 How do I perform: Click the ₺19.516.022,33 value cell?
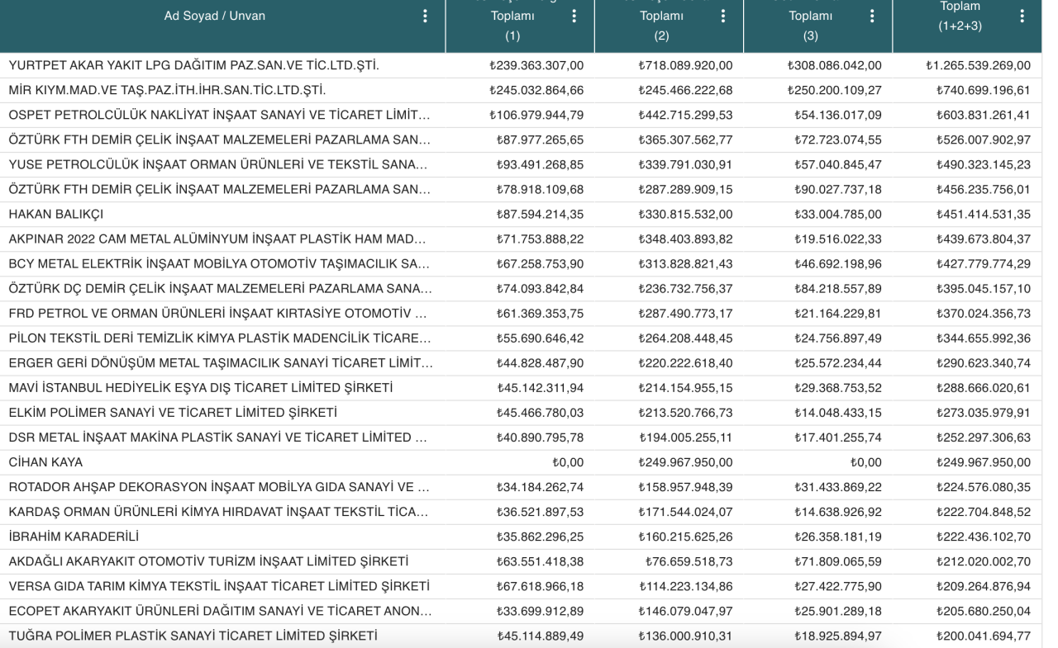tap(837, 239)
